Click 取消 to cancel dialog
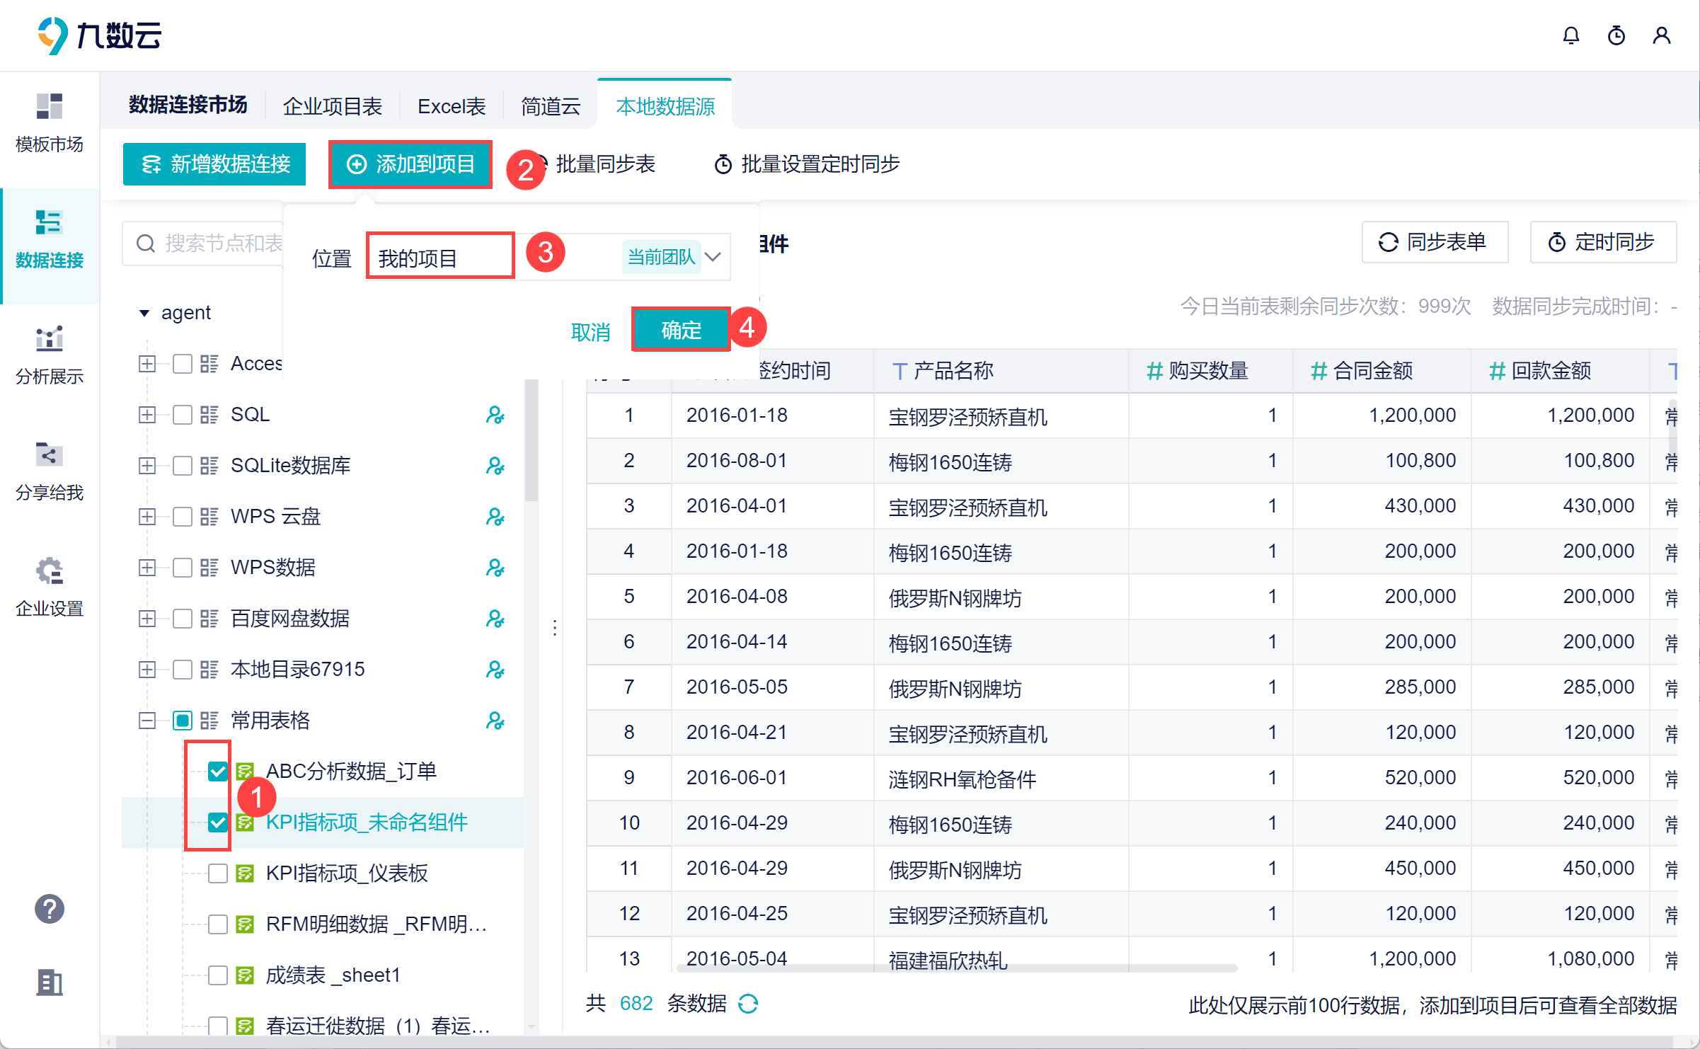Viewport: 1700px width, 1049px height. 590,332
